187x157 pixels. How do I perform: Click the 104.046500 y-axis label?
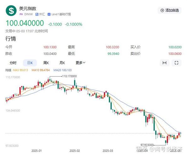(x=13, y=111)
